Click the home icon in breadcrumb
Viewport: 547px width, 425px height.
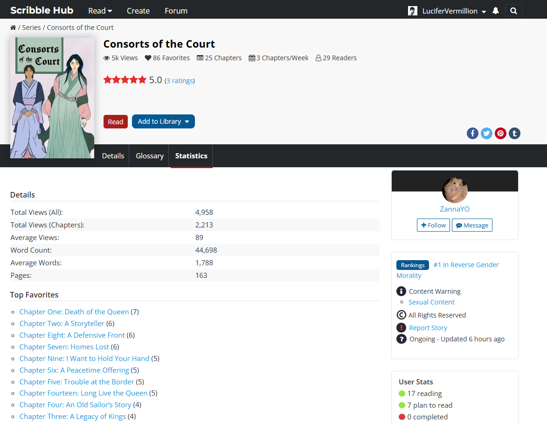click(13, 28)
